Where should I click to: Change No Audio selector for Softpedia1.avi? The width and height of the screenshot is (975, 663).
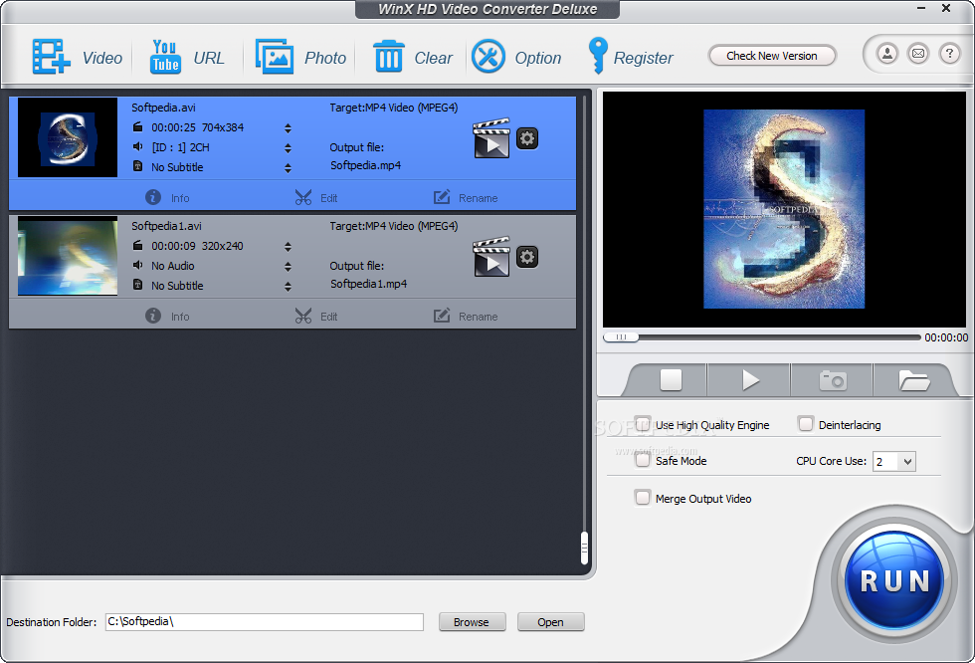(288, 266)
